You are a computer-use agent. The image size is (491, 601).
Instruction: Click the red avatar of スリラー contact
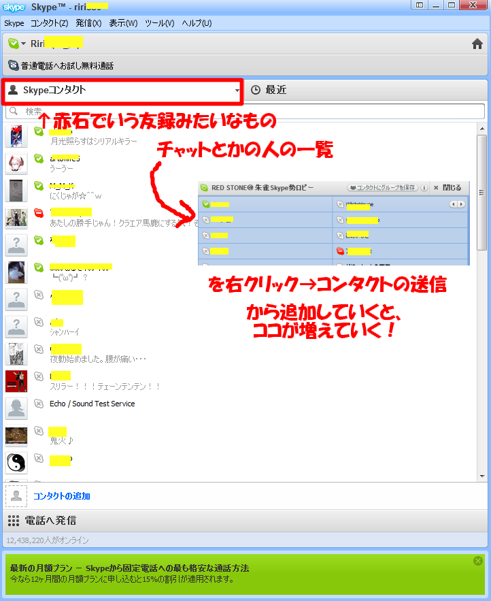coord(16,381)
